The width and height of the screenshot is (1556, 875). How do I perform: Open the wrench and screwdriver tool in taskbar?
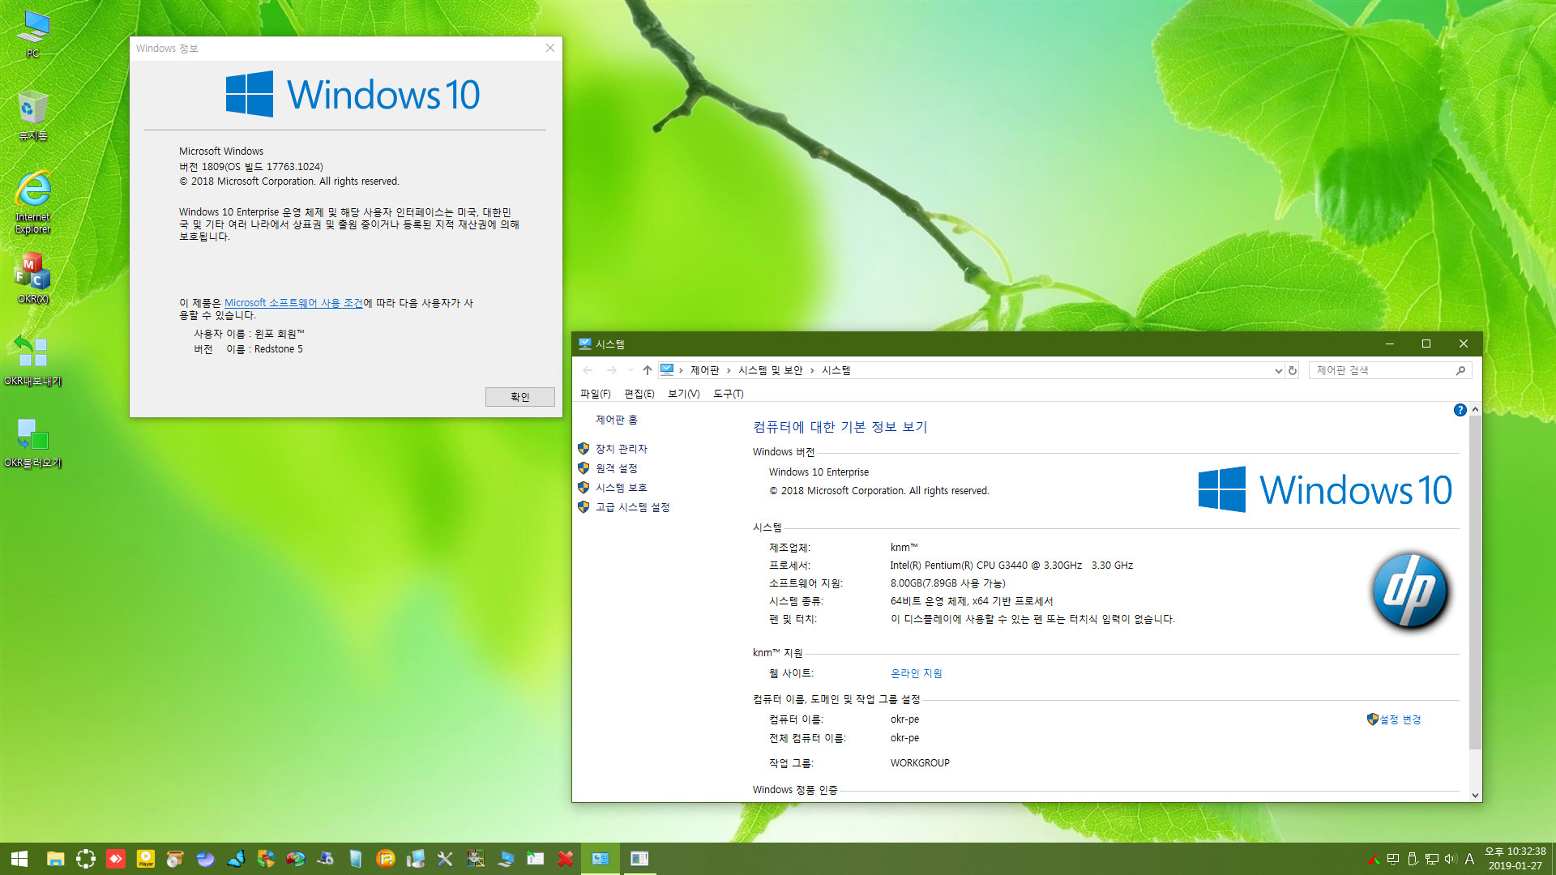click(445, 859)
